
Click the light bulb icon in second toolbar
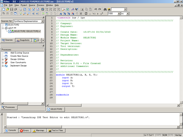(21, 13)
